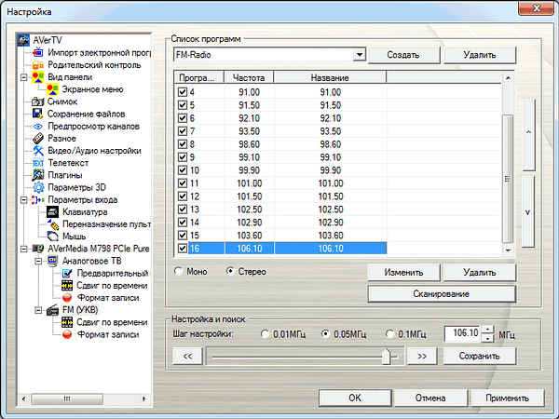
Task: Uncheck the checkbox for program 13
Action: (183, 209)
